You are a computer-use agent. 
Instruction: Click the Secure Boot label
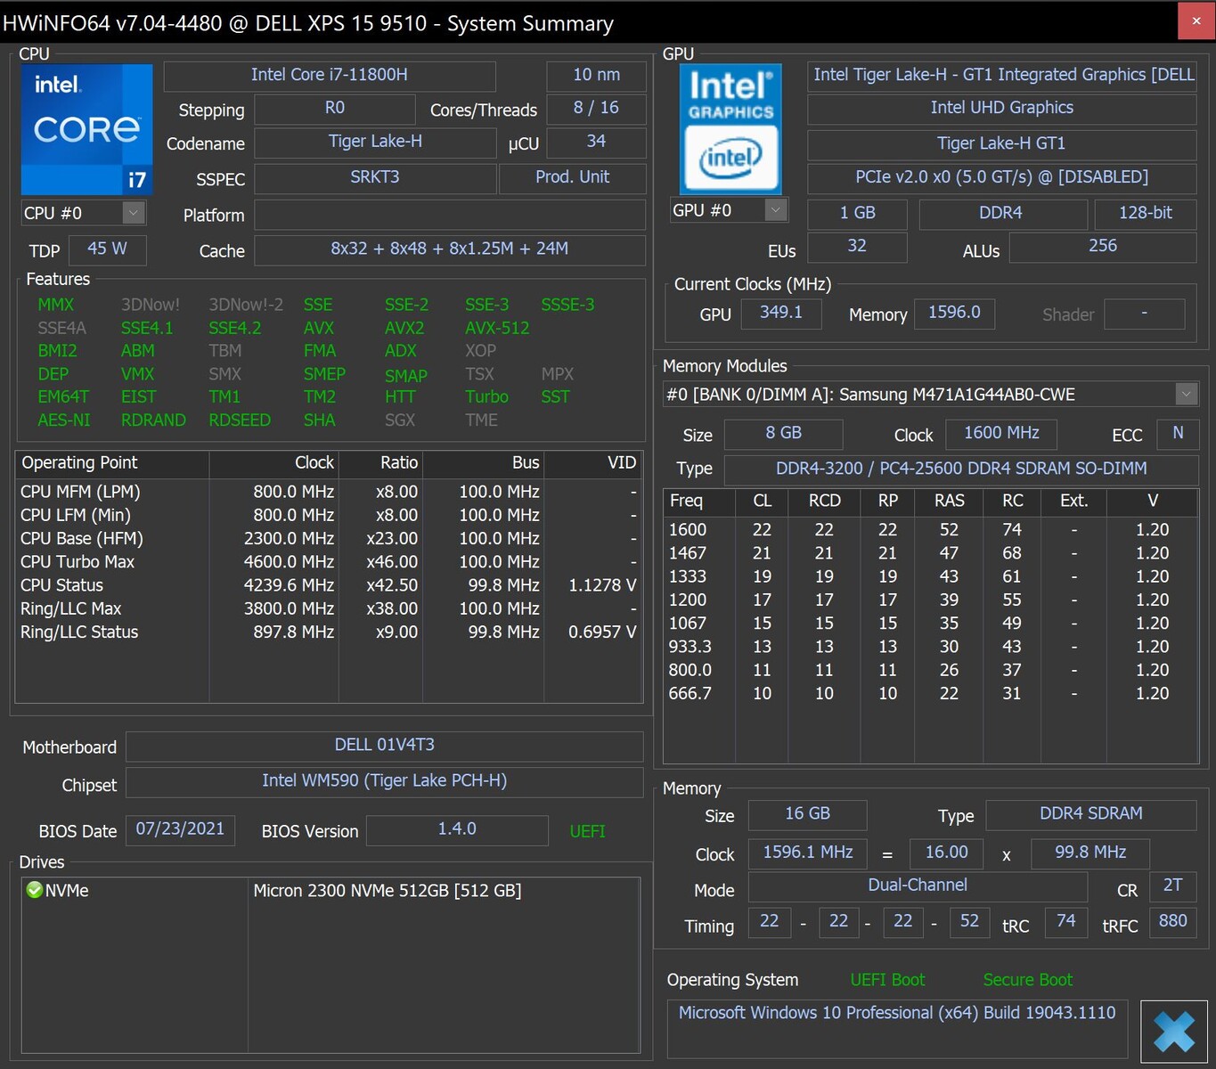(1027, 980)
